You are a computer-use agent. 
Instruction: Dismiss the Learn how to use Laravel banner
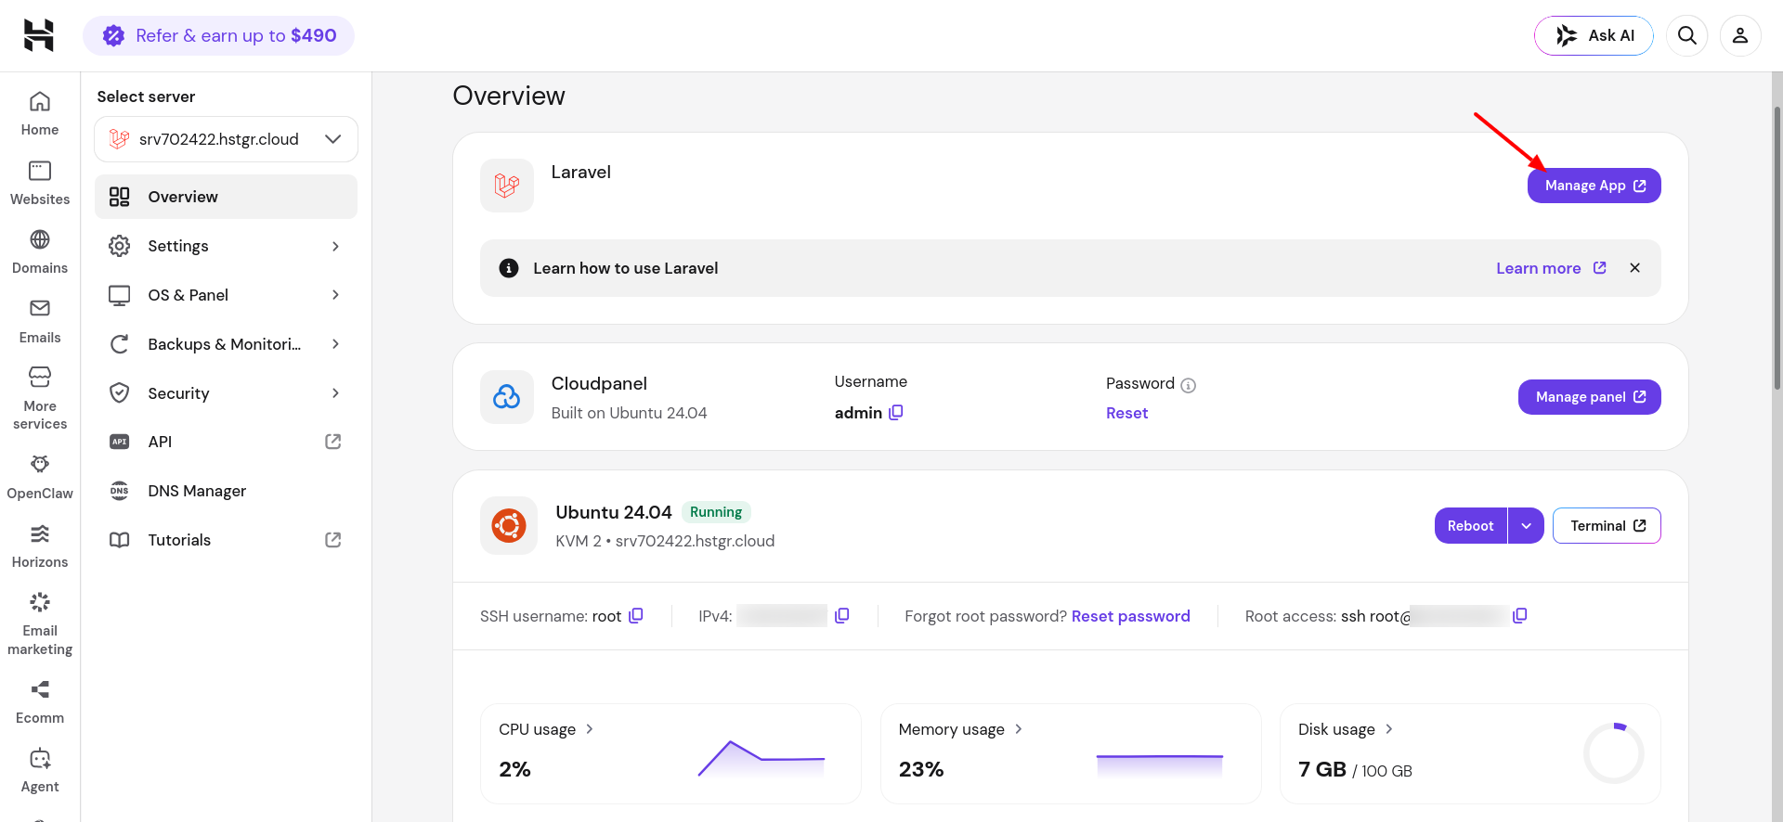[x=1635, y=268]
